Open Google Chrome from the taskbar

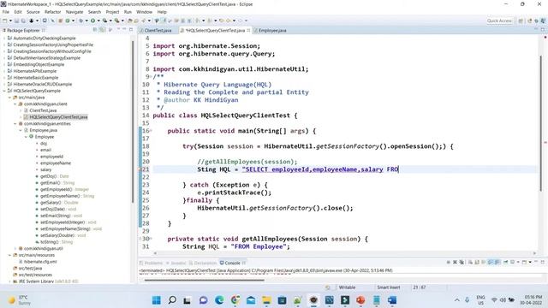point(235,300)
